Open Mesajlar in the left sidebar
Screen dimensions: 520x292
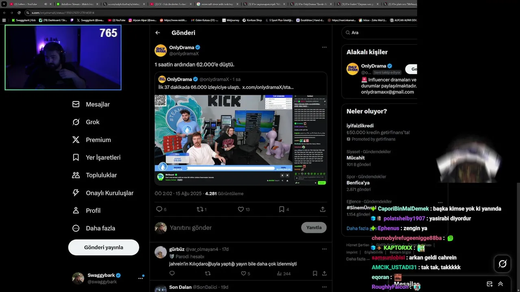click(91, 104)
